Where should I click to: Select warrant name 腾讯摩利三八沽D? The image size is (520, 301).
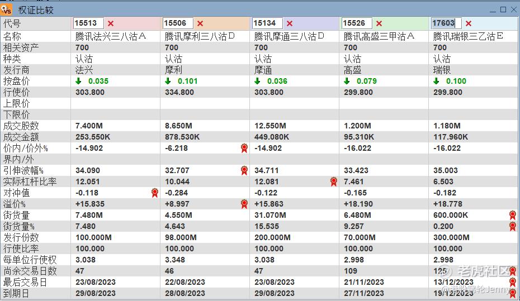[x=200, y=36]
